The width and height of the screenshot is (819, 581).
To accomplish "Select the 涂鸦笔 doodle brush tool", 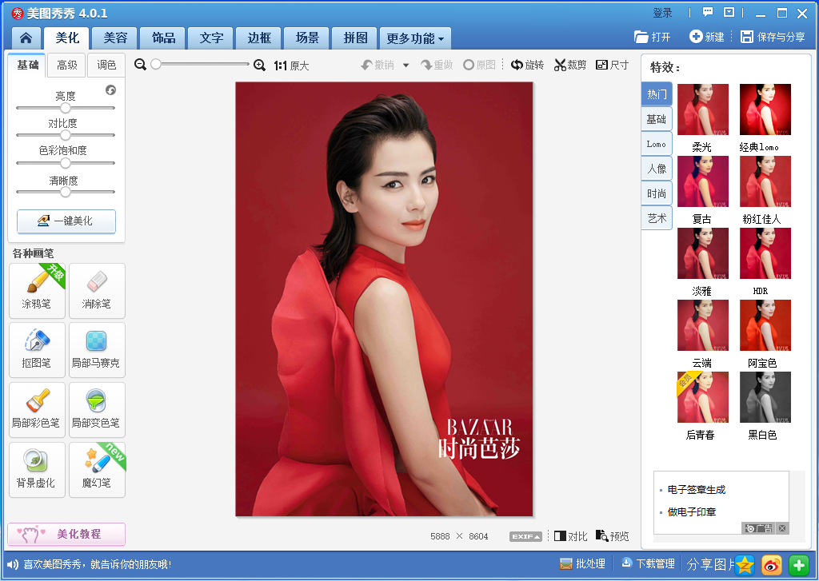I will (37, 291).
